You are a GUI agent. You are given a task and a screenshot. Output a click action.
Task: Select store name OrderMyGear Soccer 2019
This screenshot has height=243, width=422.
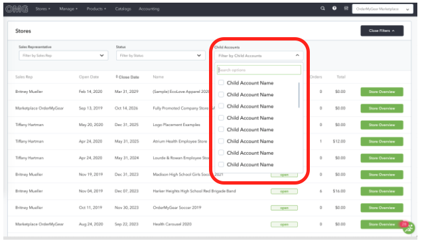tap(177, 207)
